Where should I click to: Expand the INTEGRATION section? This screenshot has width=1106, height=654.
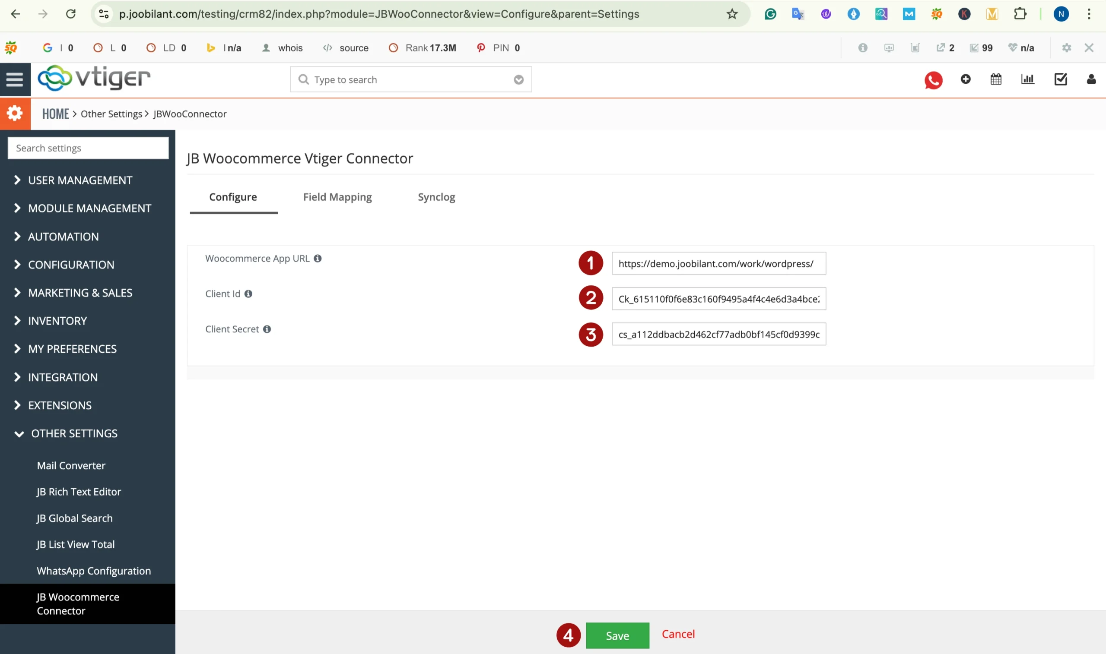click(63, 377)
